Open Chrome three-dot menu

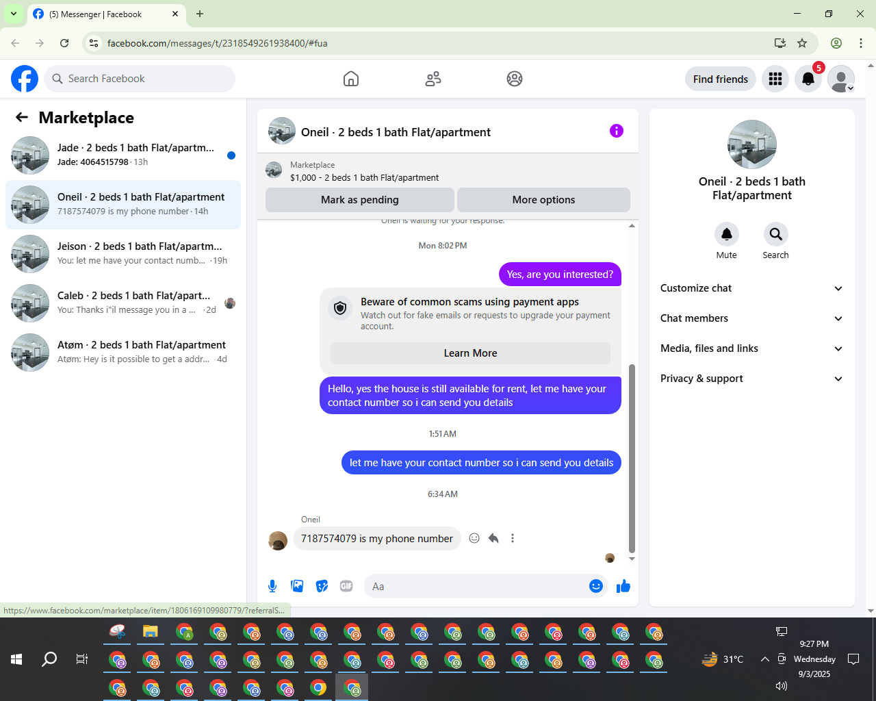point(861,43)
